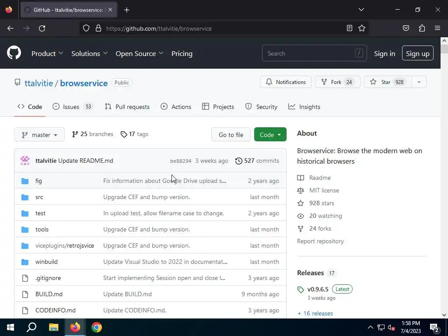Viewport: 448px width, 336px height.
Task: Open File Explorer from the taskbar
Action: coord(53,327)
